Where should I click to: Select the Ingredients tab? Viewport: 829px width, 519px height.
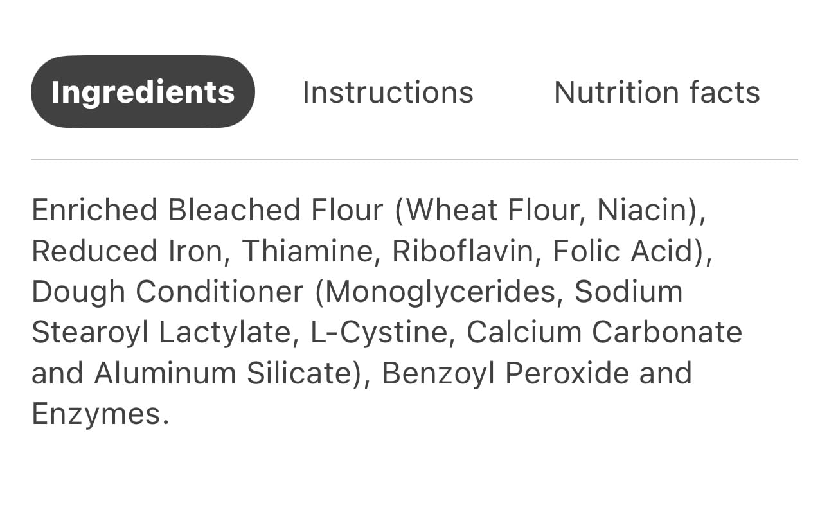tap(143, 92)
